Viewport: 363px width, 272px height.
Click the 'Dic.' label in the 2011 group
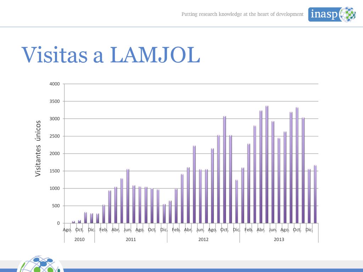[x=164, y=230]
